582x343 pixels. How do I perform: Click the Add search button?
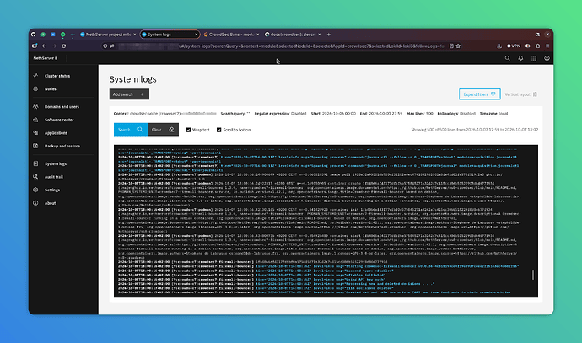tap(129, 94)
